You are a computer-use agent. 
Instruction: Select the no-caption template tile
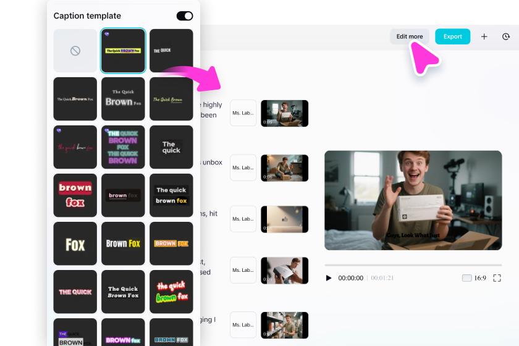tap(75, 51)
